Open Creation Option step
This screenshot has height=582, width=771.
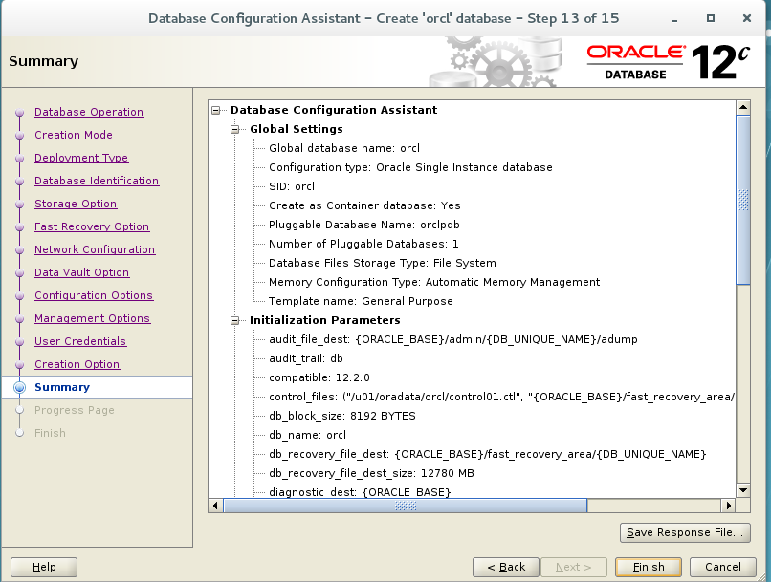click(77, 364)
